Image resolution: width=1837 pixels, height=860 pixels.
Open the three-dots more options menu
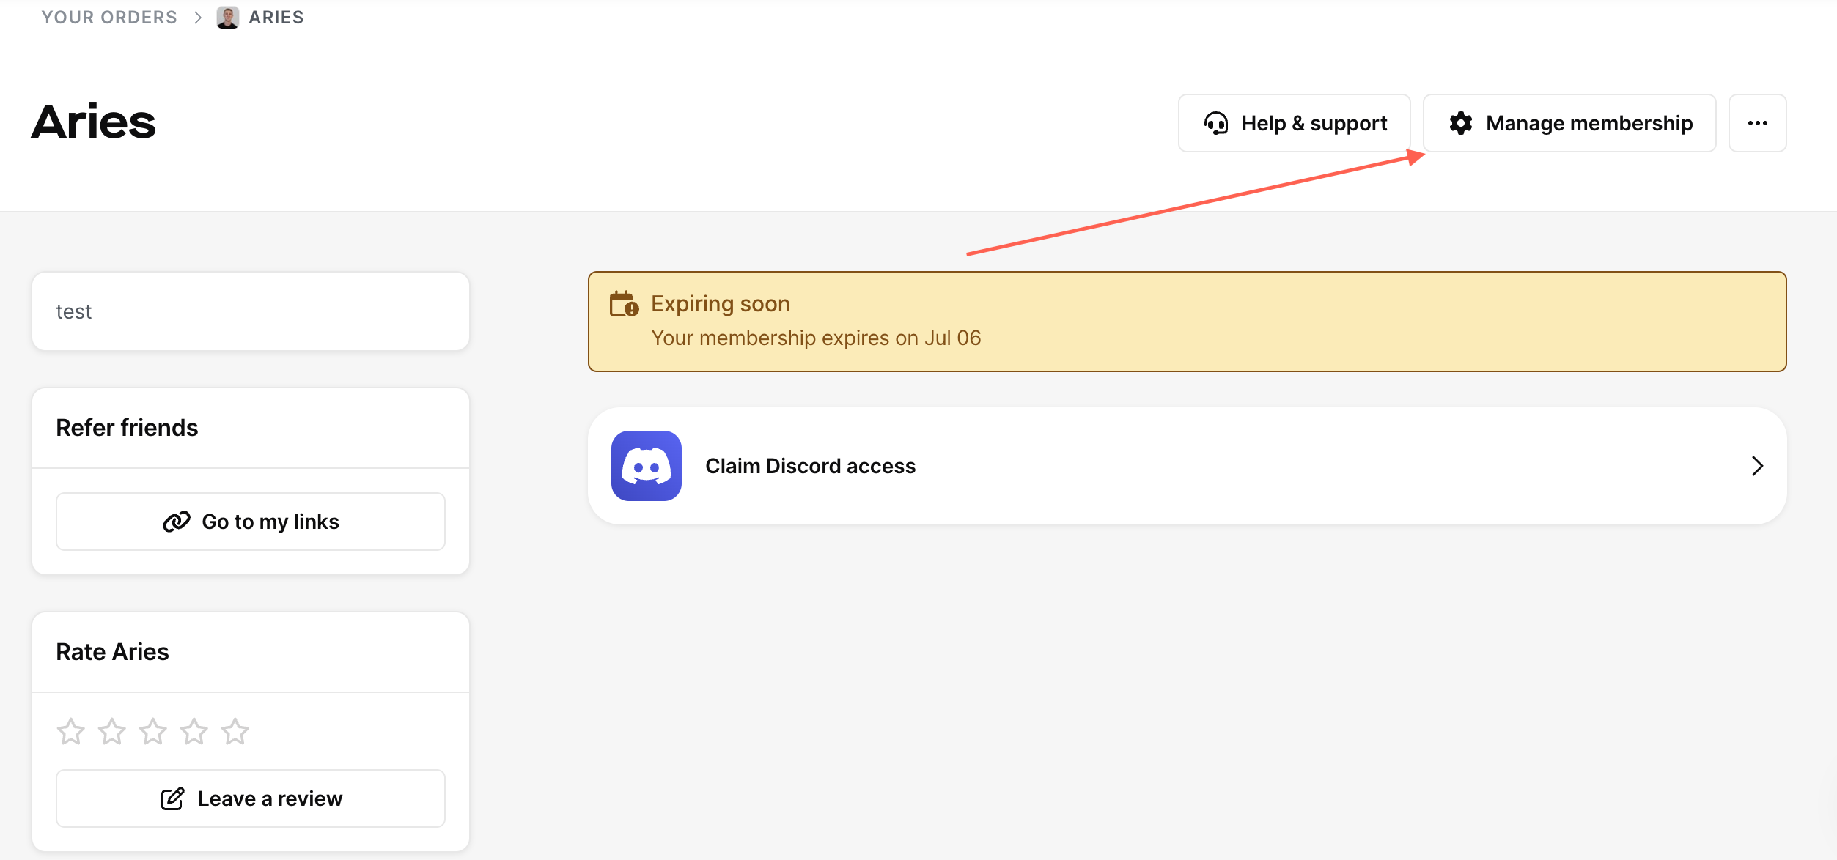tap(1757, 123)
